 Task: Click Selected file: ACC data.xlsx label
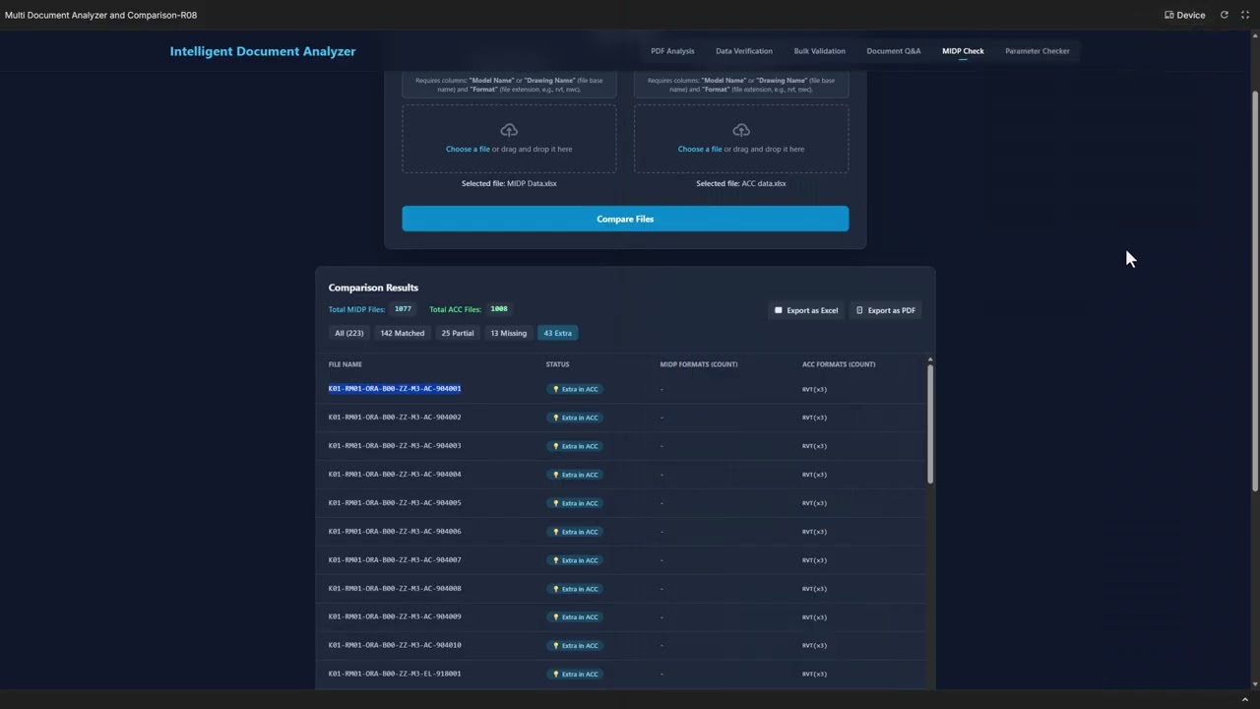coord(741,183)
